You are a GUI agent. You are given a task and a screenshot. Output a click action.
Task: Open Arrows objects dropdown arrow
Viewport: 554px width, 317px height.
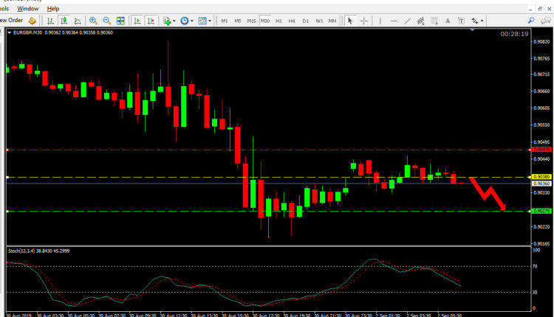pos(482,21)
